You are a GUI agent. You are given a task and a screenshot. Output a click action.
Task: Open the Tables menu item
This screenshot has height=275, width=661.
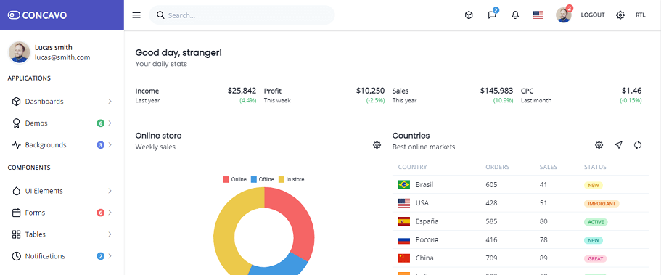[62, 234]
